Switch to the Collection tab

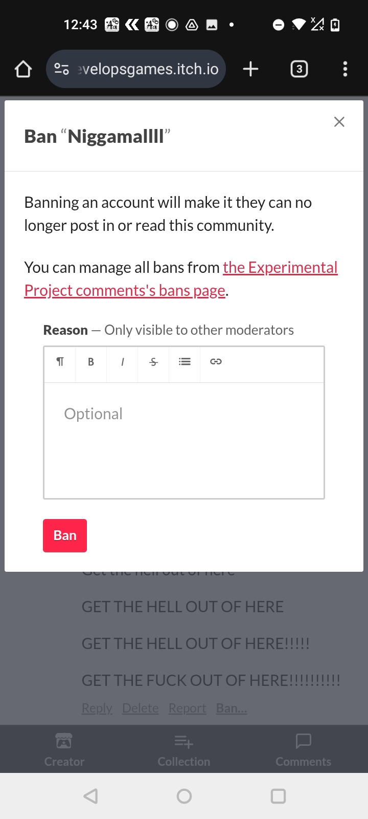[184, 749]
